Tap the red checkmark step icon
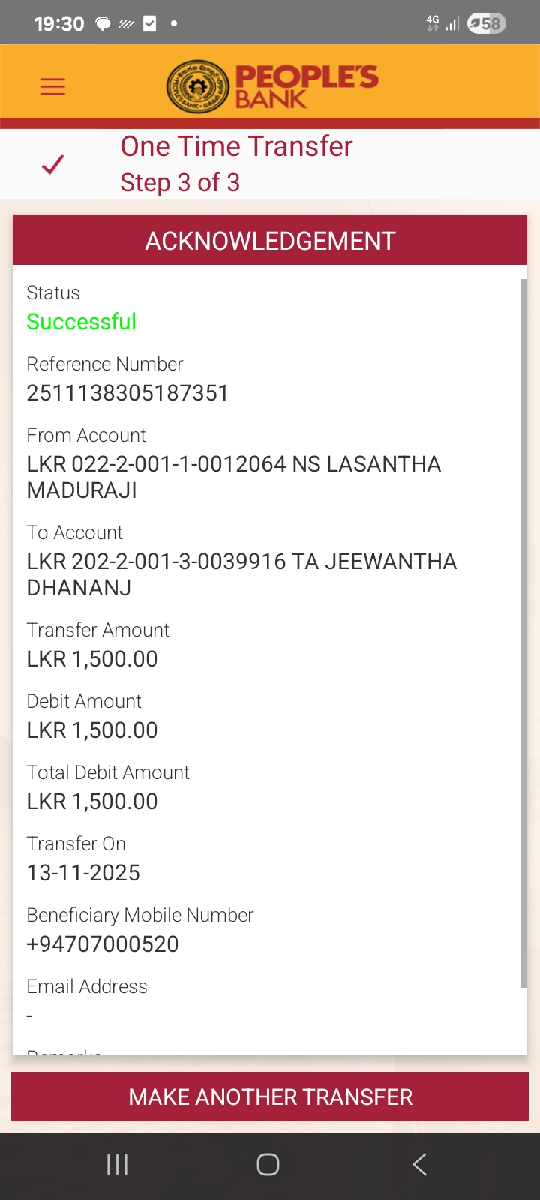This screenshot has width=540, height=1200. [x=52, y=164]
